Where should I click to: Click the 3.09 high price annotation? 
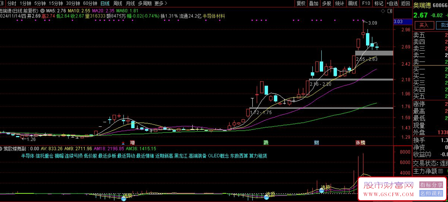click(x=373, y=23)
